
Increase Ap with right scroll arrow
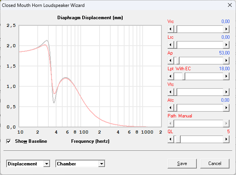click(226, 61)
